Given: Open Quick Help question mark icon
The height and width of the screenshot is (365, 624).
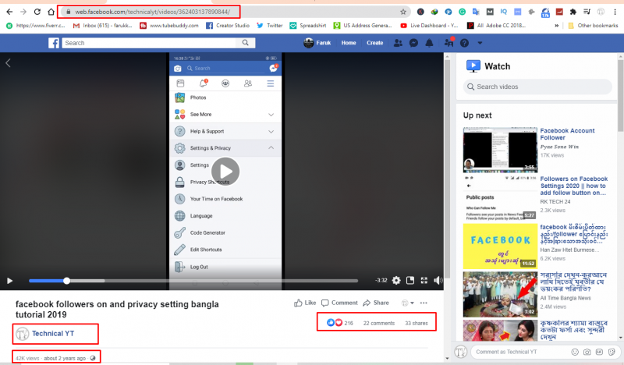Looking at the screenshot, I should pos(464,43).
